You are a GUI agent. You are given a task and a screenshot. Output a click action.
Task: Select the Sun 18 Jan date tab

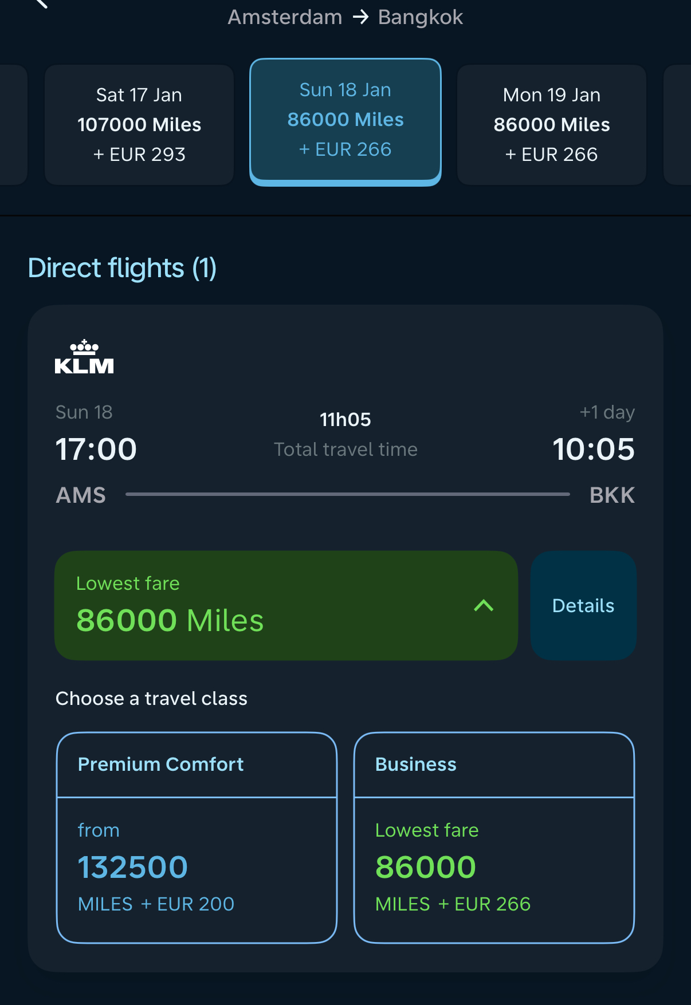click(x=345, y=121)
